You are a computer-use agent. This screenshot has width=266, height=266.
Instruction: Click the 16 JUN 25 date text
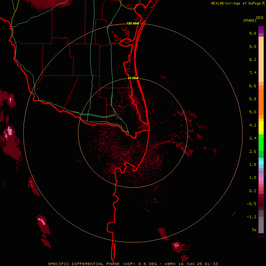tap(190, 264)
